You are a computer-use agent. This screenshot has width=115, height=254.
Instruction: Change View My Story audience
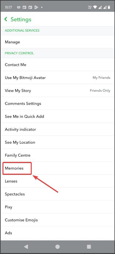click(57, 91)
